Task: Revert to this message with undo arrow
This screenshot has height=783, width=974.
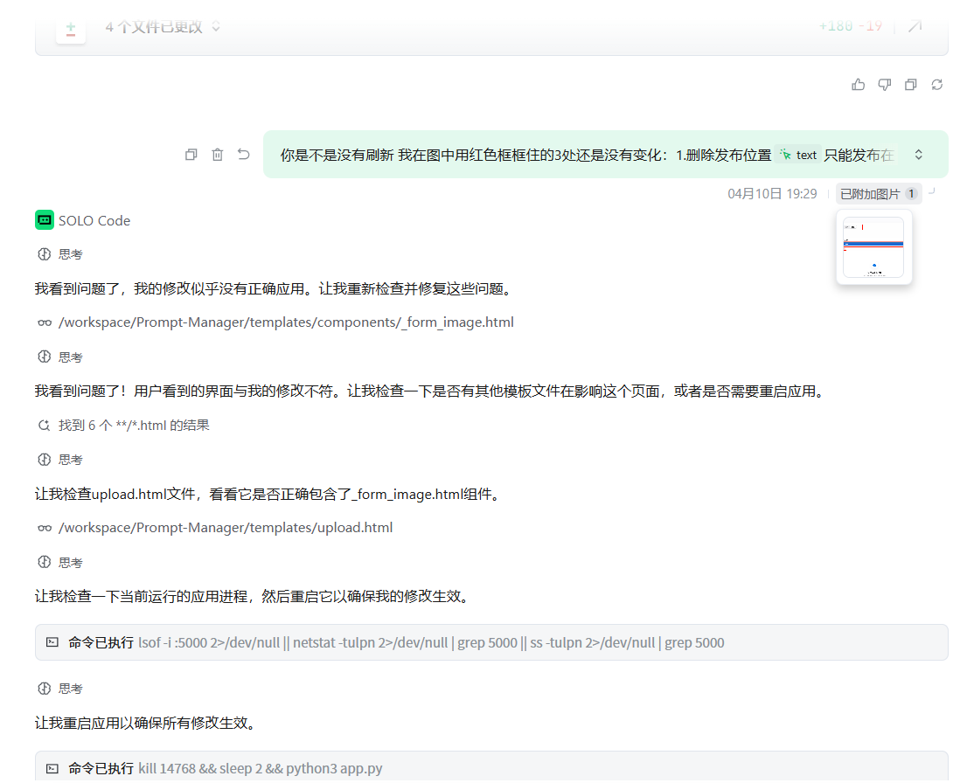Action: (x=244, y=155)
